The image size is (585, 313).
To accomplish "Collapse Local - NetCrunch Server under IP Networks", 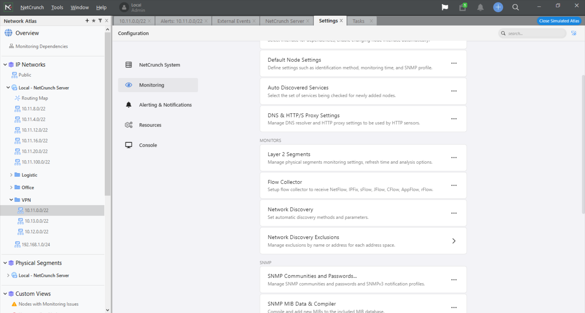I will (8, 88).
